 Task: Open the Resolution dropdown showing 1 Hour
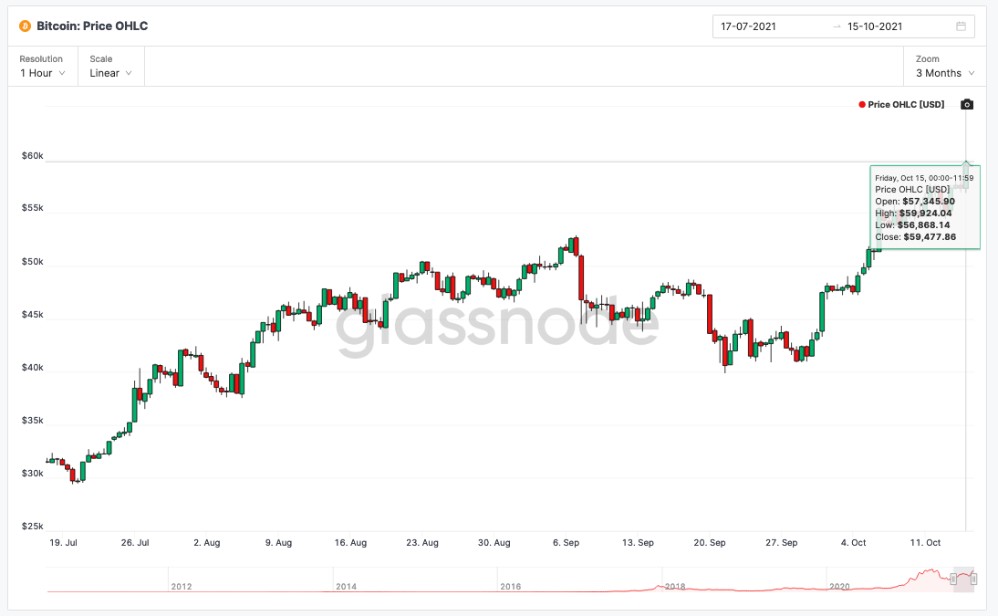(43, 73)
